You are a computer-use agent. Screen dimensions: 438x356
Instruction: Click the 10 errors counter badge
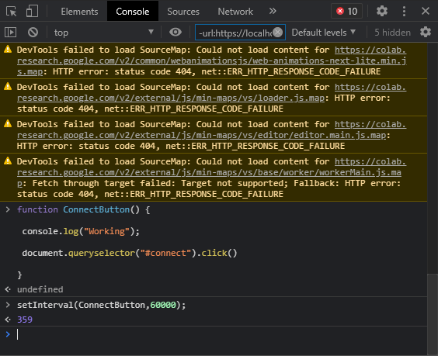pos(346,11)
